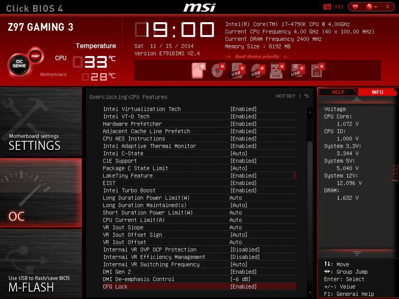Change Adjacent Cache Line Prefetch setting
The image size is (399, 299).
click(243, 131)
